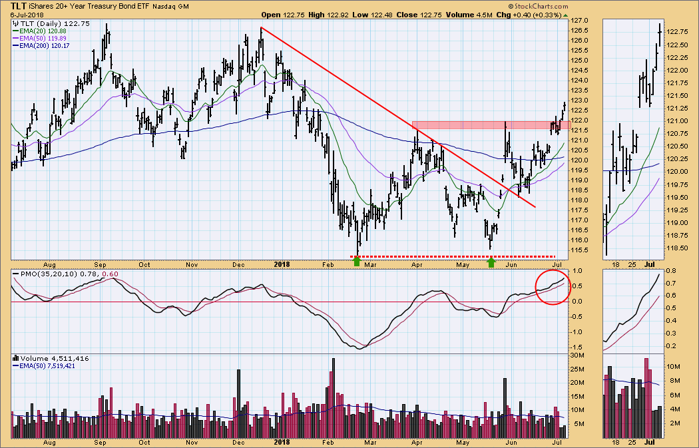Click the TLT (Daily) 122.75 legend entry
Screen dimensions: 699x448
pyautogui.click(x=55, y=23)
